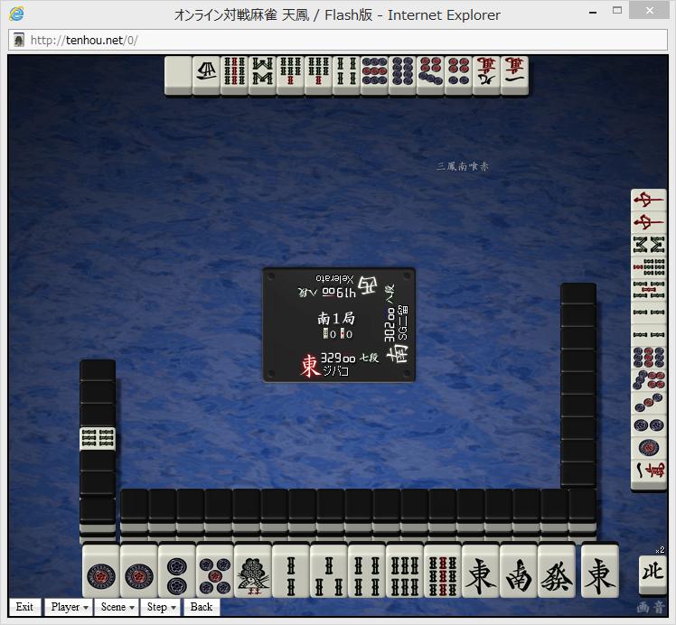Click the 4-sou tile in top hand

(x=346, y=75)
